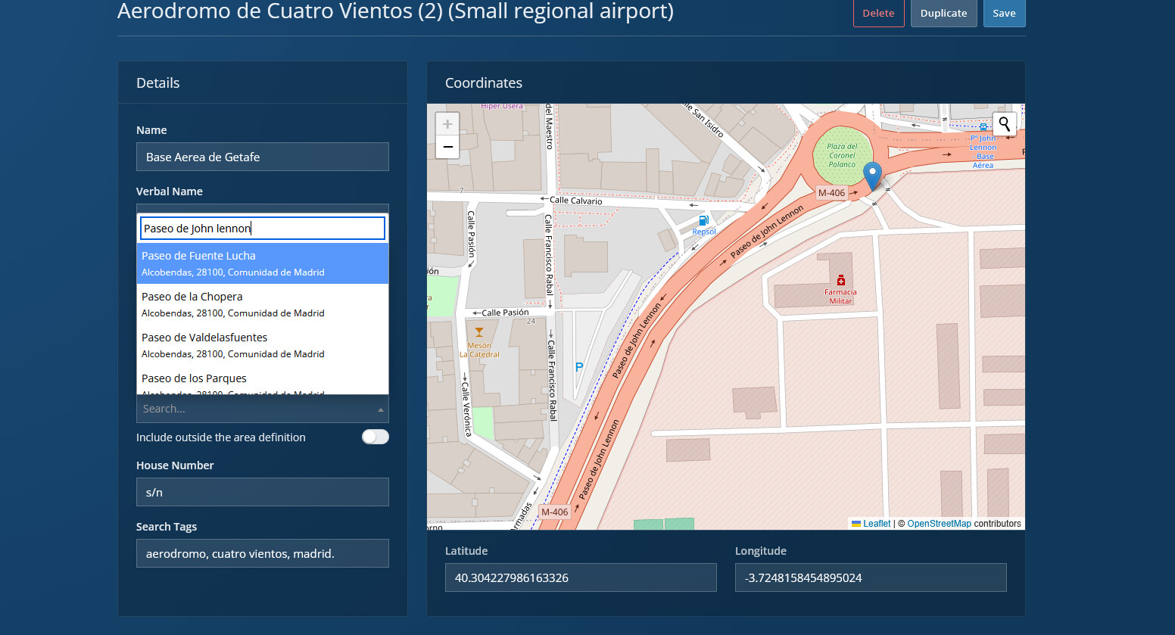
Task: Expand the Search... dropdown arrow
Action: click(380, 409)
